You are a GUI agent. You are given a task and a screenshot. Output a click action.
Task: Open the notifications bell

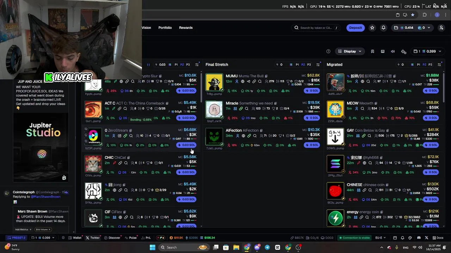(383, 28)
